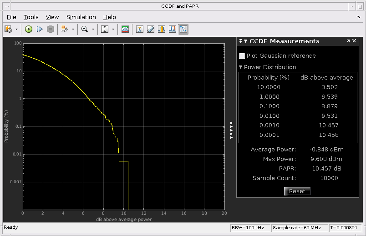The image size is (366, 236).
Task: Click the dB above average column header
Action: coord(326,78)
